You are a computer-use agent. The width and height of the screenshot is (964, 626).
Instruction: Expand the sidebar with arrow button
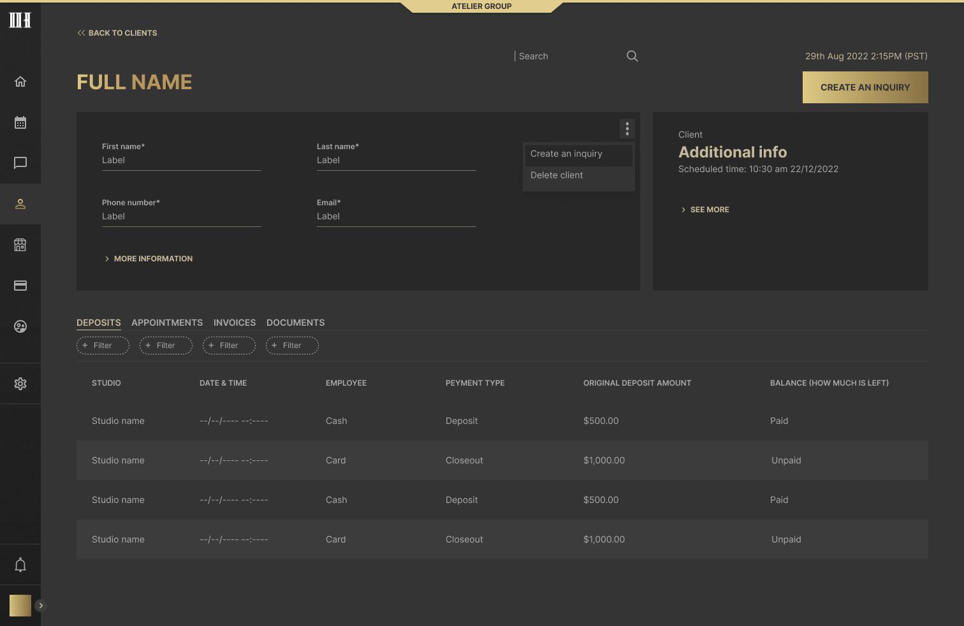coord(41,606)
